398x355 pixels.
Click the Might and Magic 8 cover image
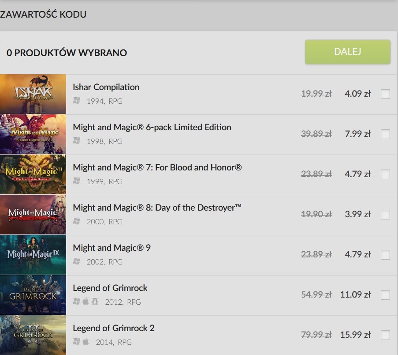click(33, 215)
